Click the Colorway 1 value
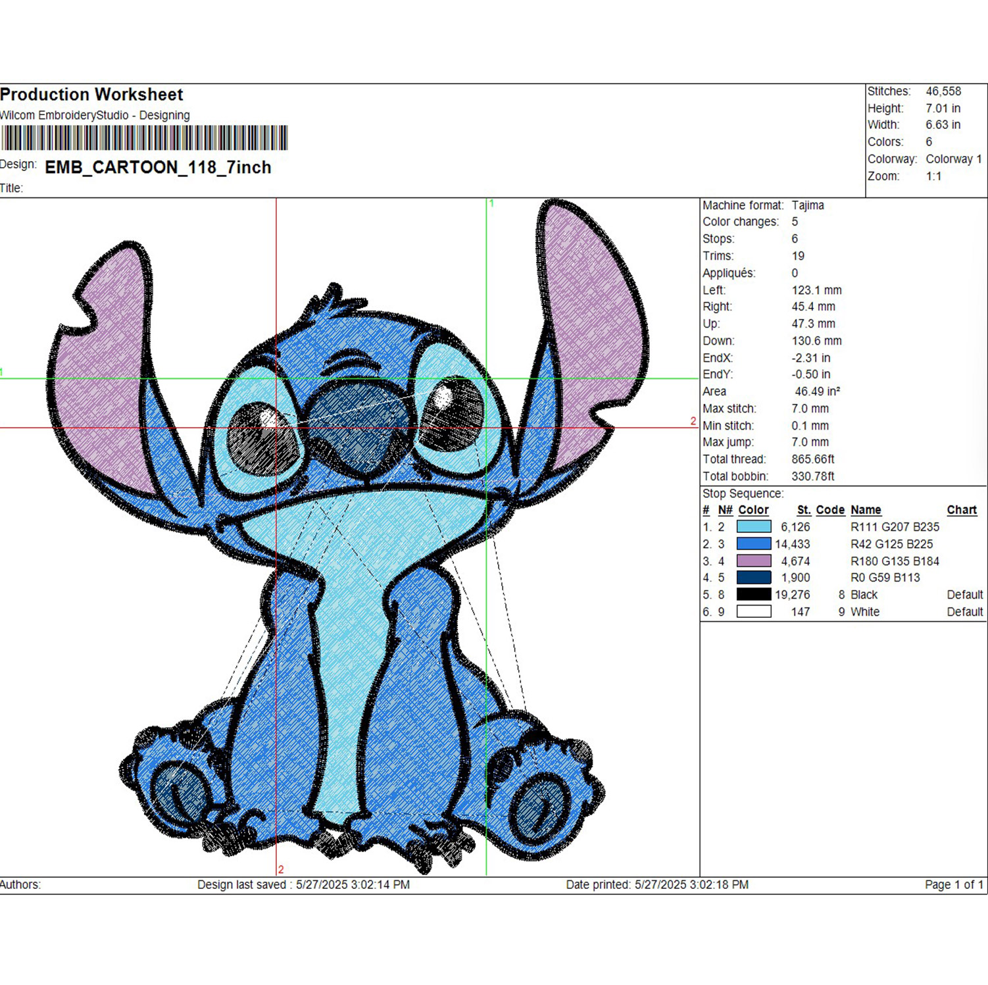This screenshot has height=985, width=988. pyautogui.click(x=954, y=159)
